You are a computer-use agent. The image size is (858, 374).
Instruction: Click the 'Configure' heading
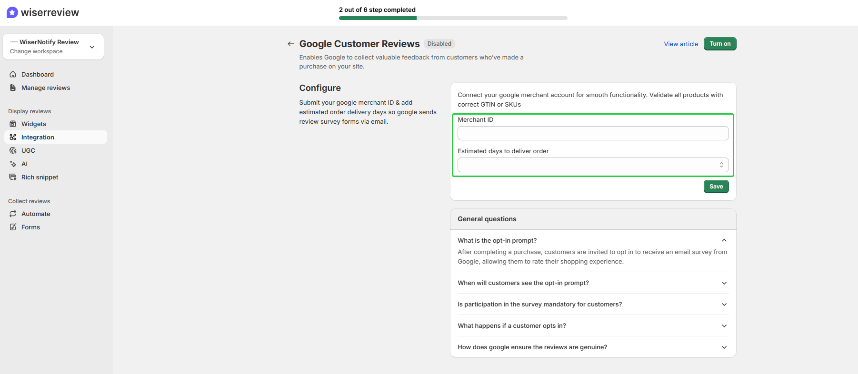320,88
